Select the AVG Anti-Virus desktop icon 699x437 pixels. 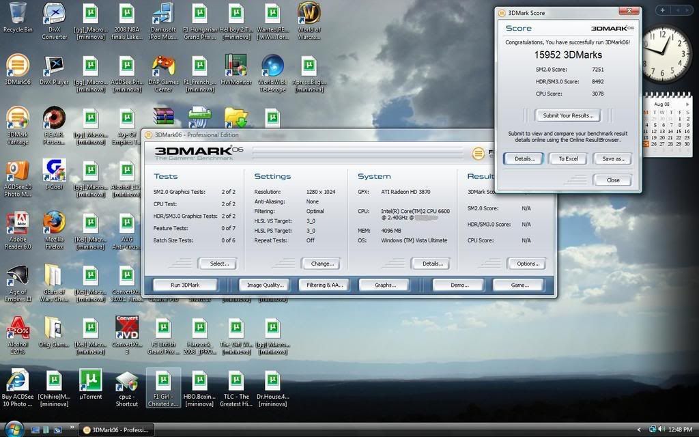coord(127,231)
